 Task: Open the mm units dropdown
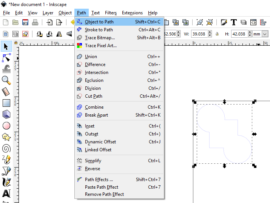[x=265, y=34]
